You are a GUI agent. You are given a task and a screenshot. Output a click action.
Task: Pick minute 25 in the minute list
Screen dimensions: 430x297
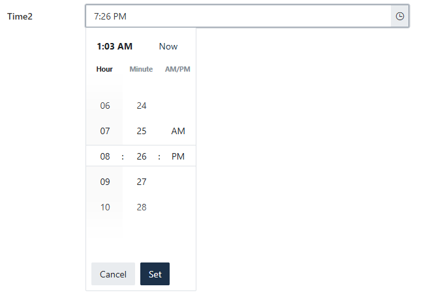tap(142, 131)
